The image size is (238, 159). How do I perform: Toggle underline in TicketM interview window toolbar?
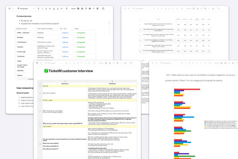[x=74, y=63]
